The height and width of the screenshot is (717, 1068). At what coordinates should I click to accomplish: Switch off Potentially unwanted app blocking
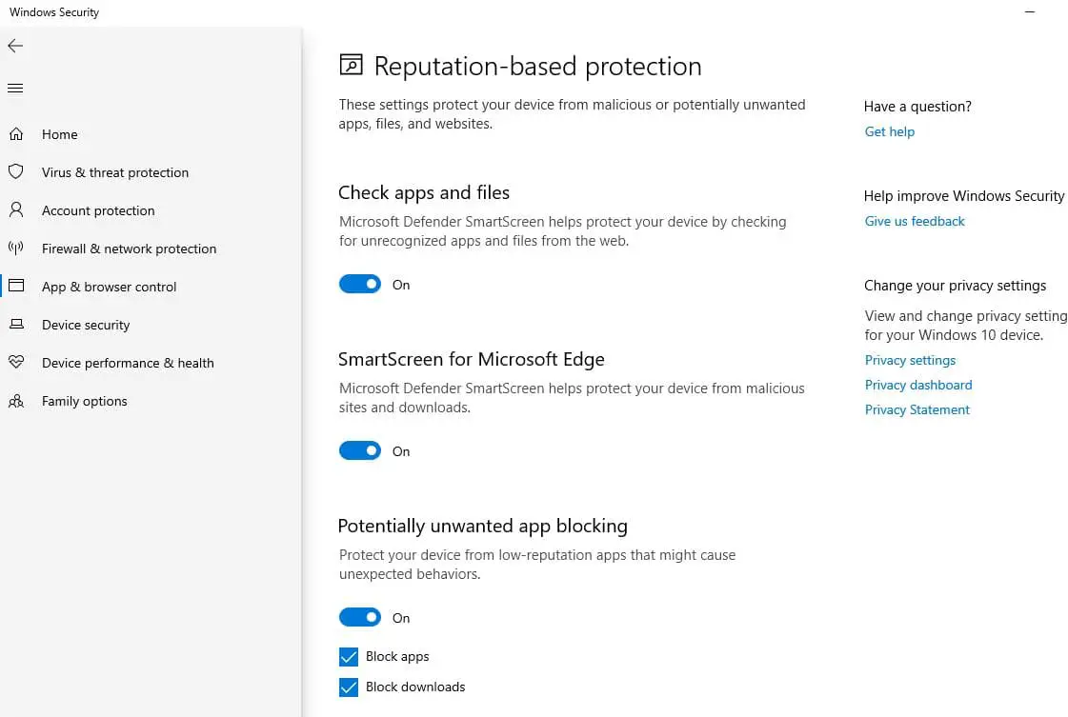(360, 618)
